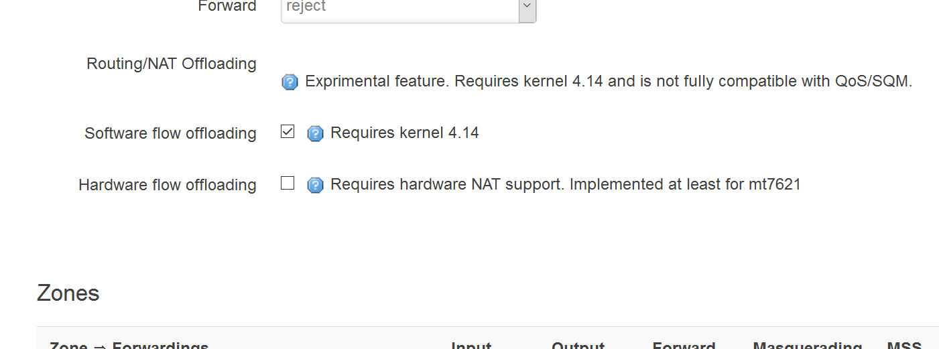Open Forward dropdown via its arrow button
This screenshot has height=349, width=939.
pyautogui.click(x=527, y=8)
